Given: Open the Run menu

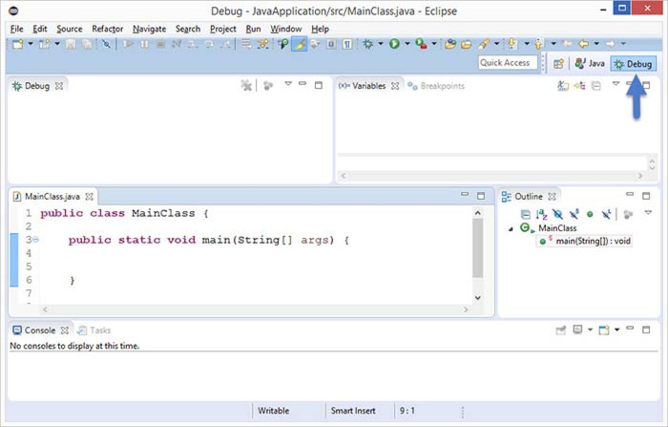Looking at the screenshot, I should pos(253,29).
